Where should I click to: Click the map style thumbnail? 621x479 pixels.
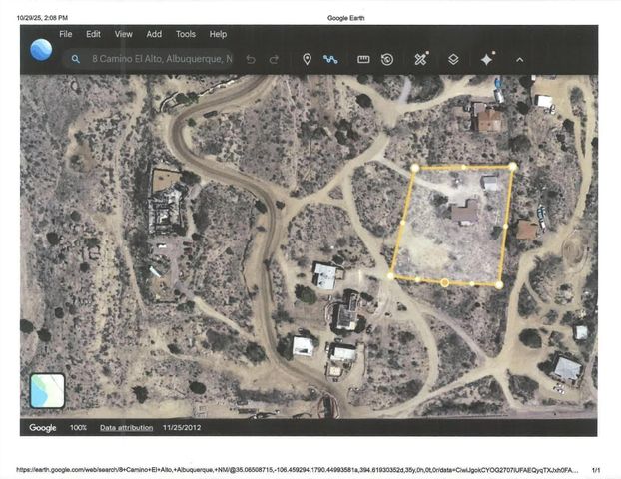coord(47,390)
